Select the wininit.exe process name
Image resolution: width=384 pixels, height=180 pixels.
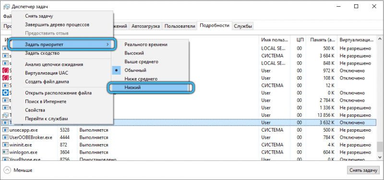click(21, 145)
